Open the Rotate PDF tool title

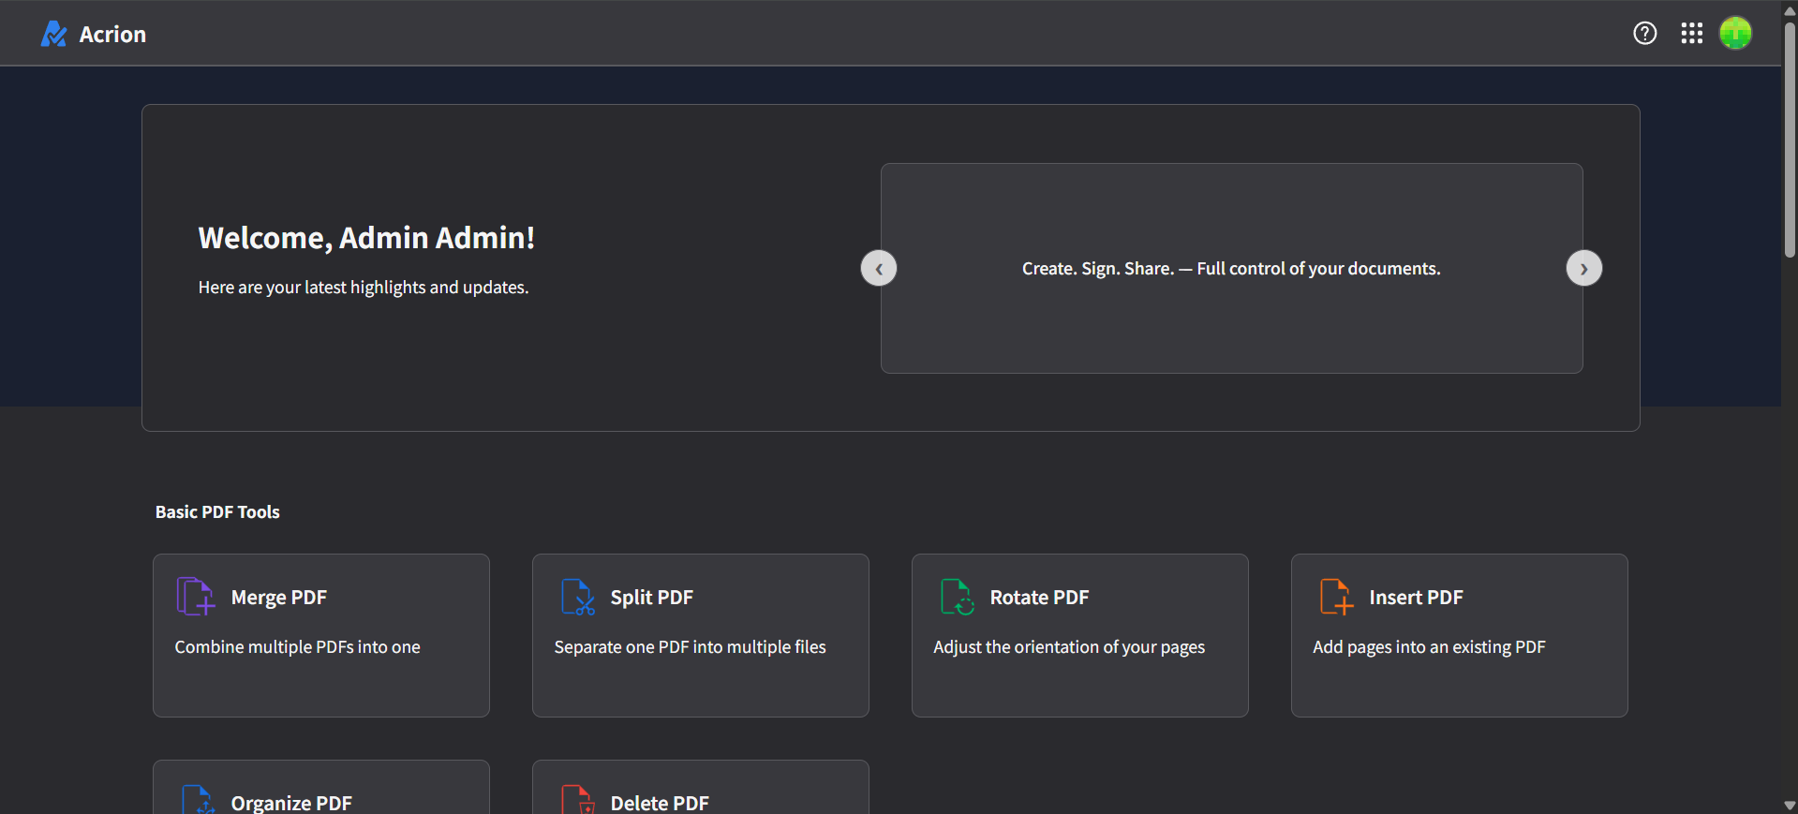click(x=1039, y=598)
